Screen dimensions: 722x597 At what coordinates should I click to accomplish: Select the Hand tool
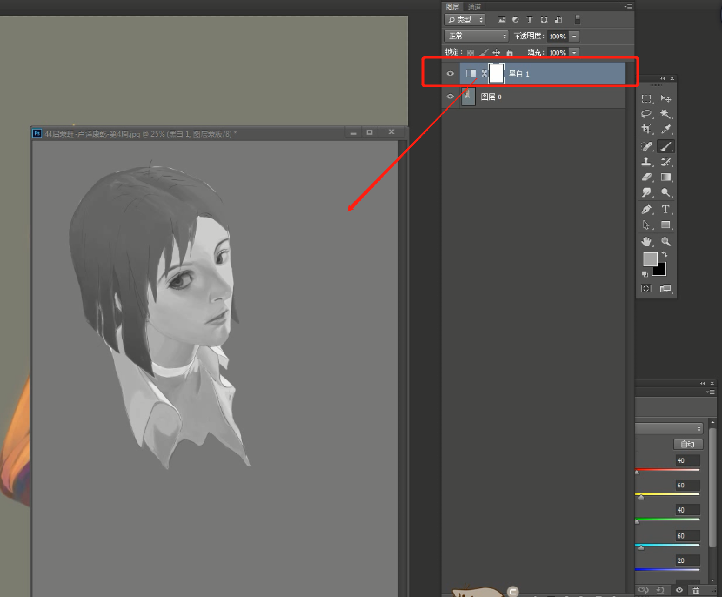coord(646,241)
